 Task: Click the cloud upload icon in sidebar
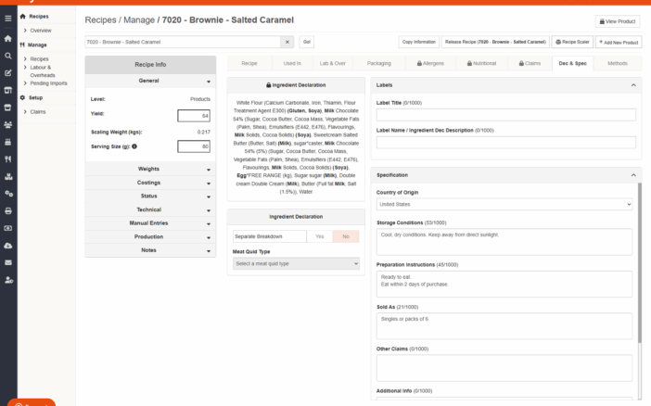click(x=8, y=246)
